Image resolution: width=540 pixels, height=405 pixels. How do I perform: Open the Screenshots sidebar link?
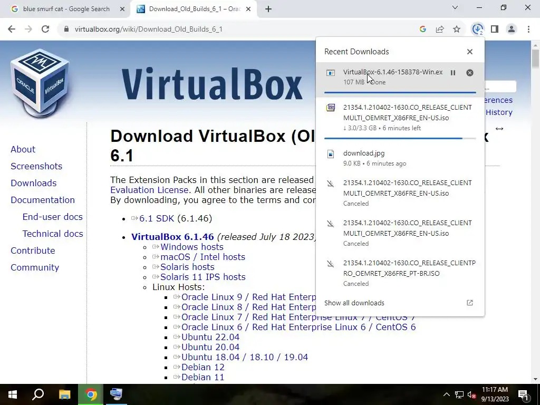point(36,166)
